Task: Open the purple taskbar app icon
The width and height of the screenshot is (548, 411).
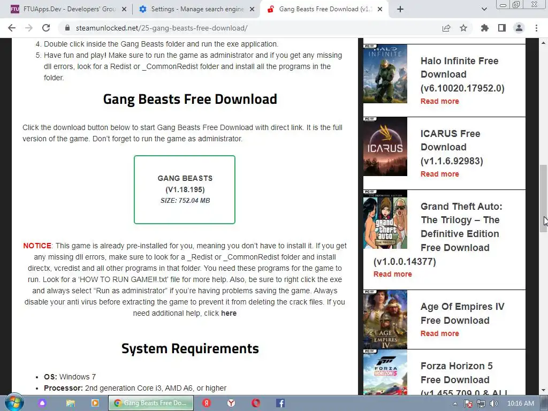Action: coord(42,403)
